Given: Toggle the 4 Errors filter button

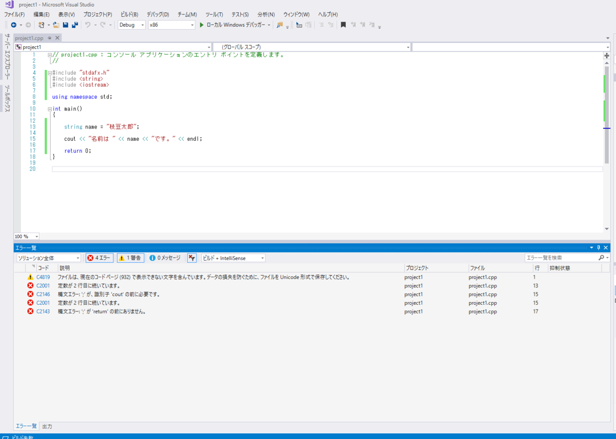Looking at the screenshot, I should coord(100,258).
